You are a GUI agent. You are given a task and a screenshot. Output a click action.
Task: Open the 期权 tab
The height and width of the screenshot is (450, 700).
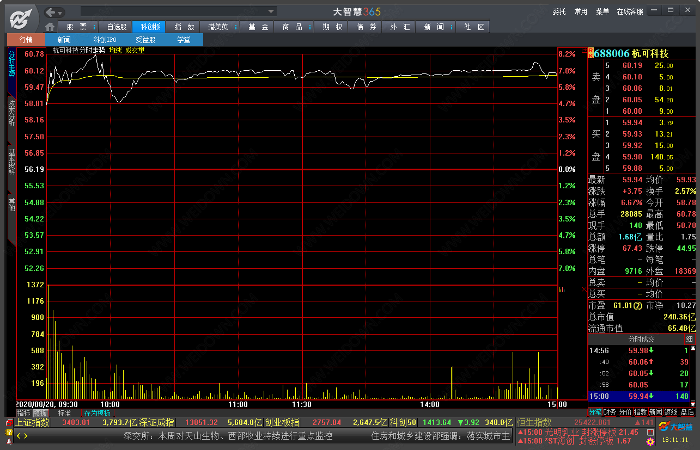click(332, 27)
